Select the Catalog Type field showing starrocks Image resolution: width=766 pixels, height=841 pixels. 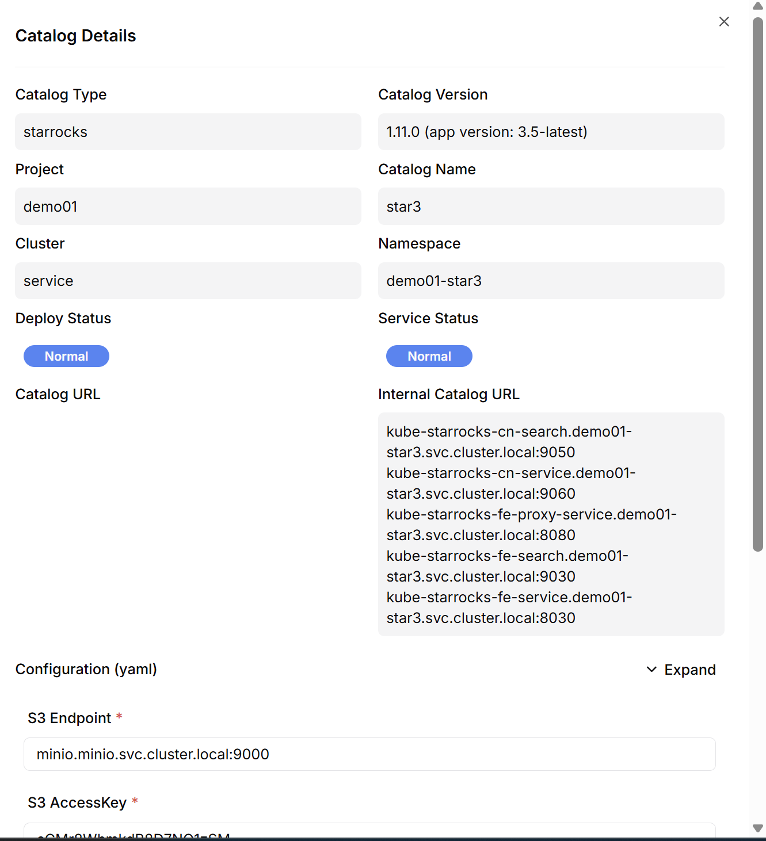[188, 132]
